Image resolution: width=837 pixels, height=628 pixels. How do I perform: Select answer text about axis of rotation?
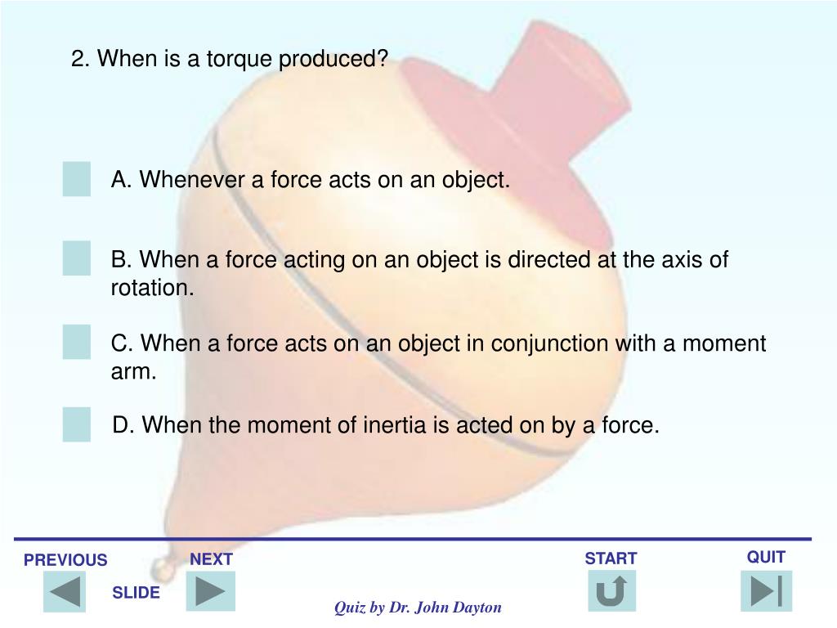click(419, 273)
